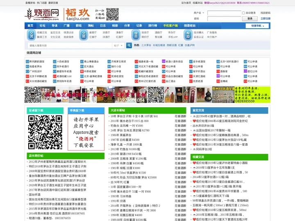The height and width of the screenshot is (221, 295).
Task: Open the 广播 nav tab
Action: click(67, 25)
